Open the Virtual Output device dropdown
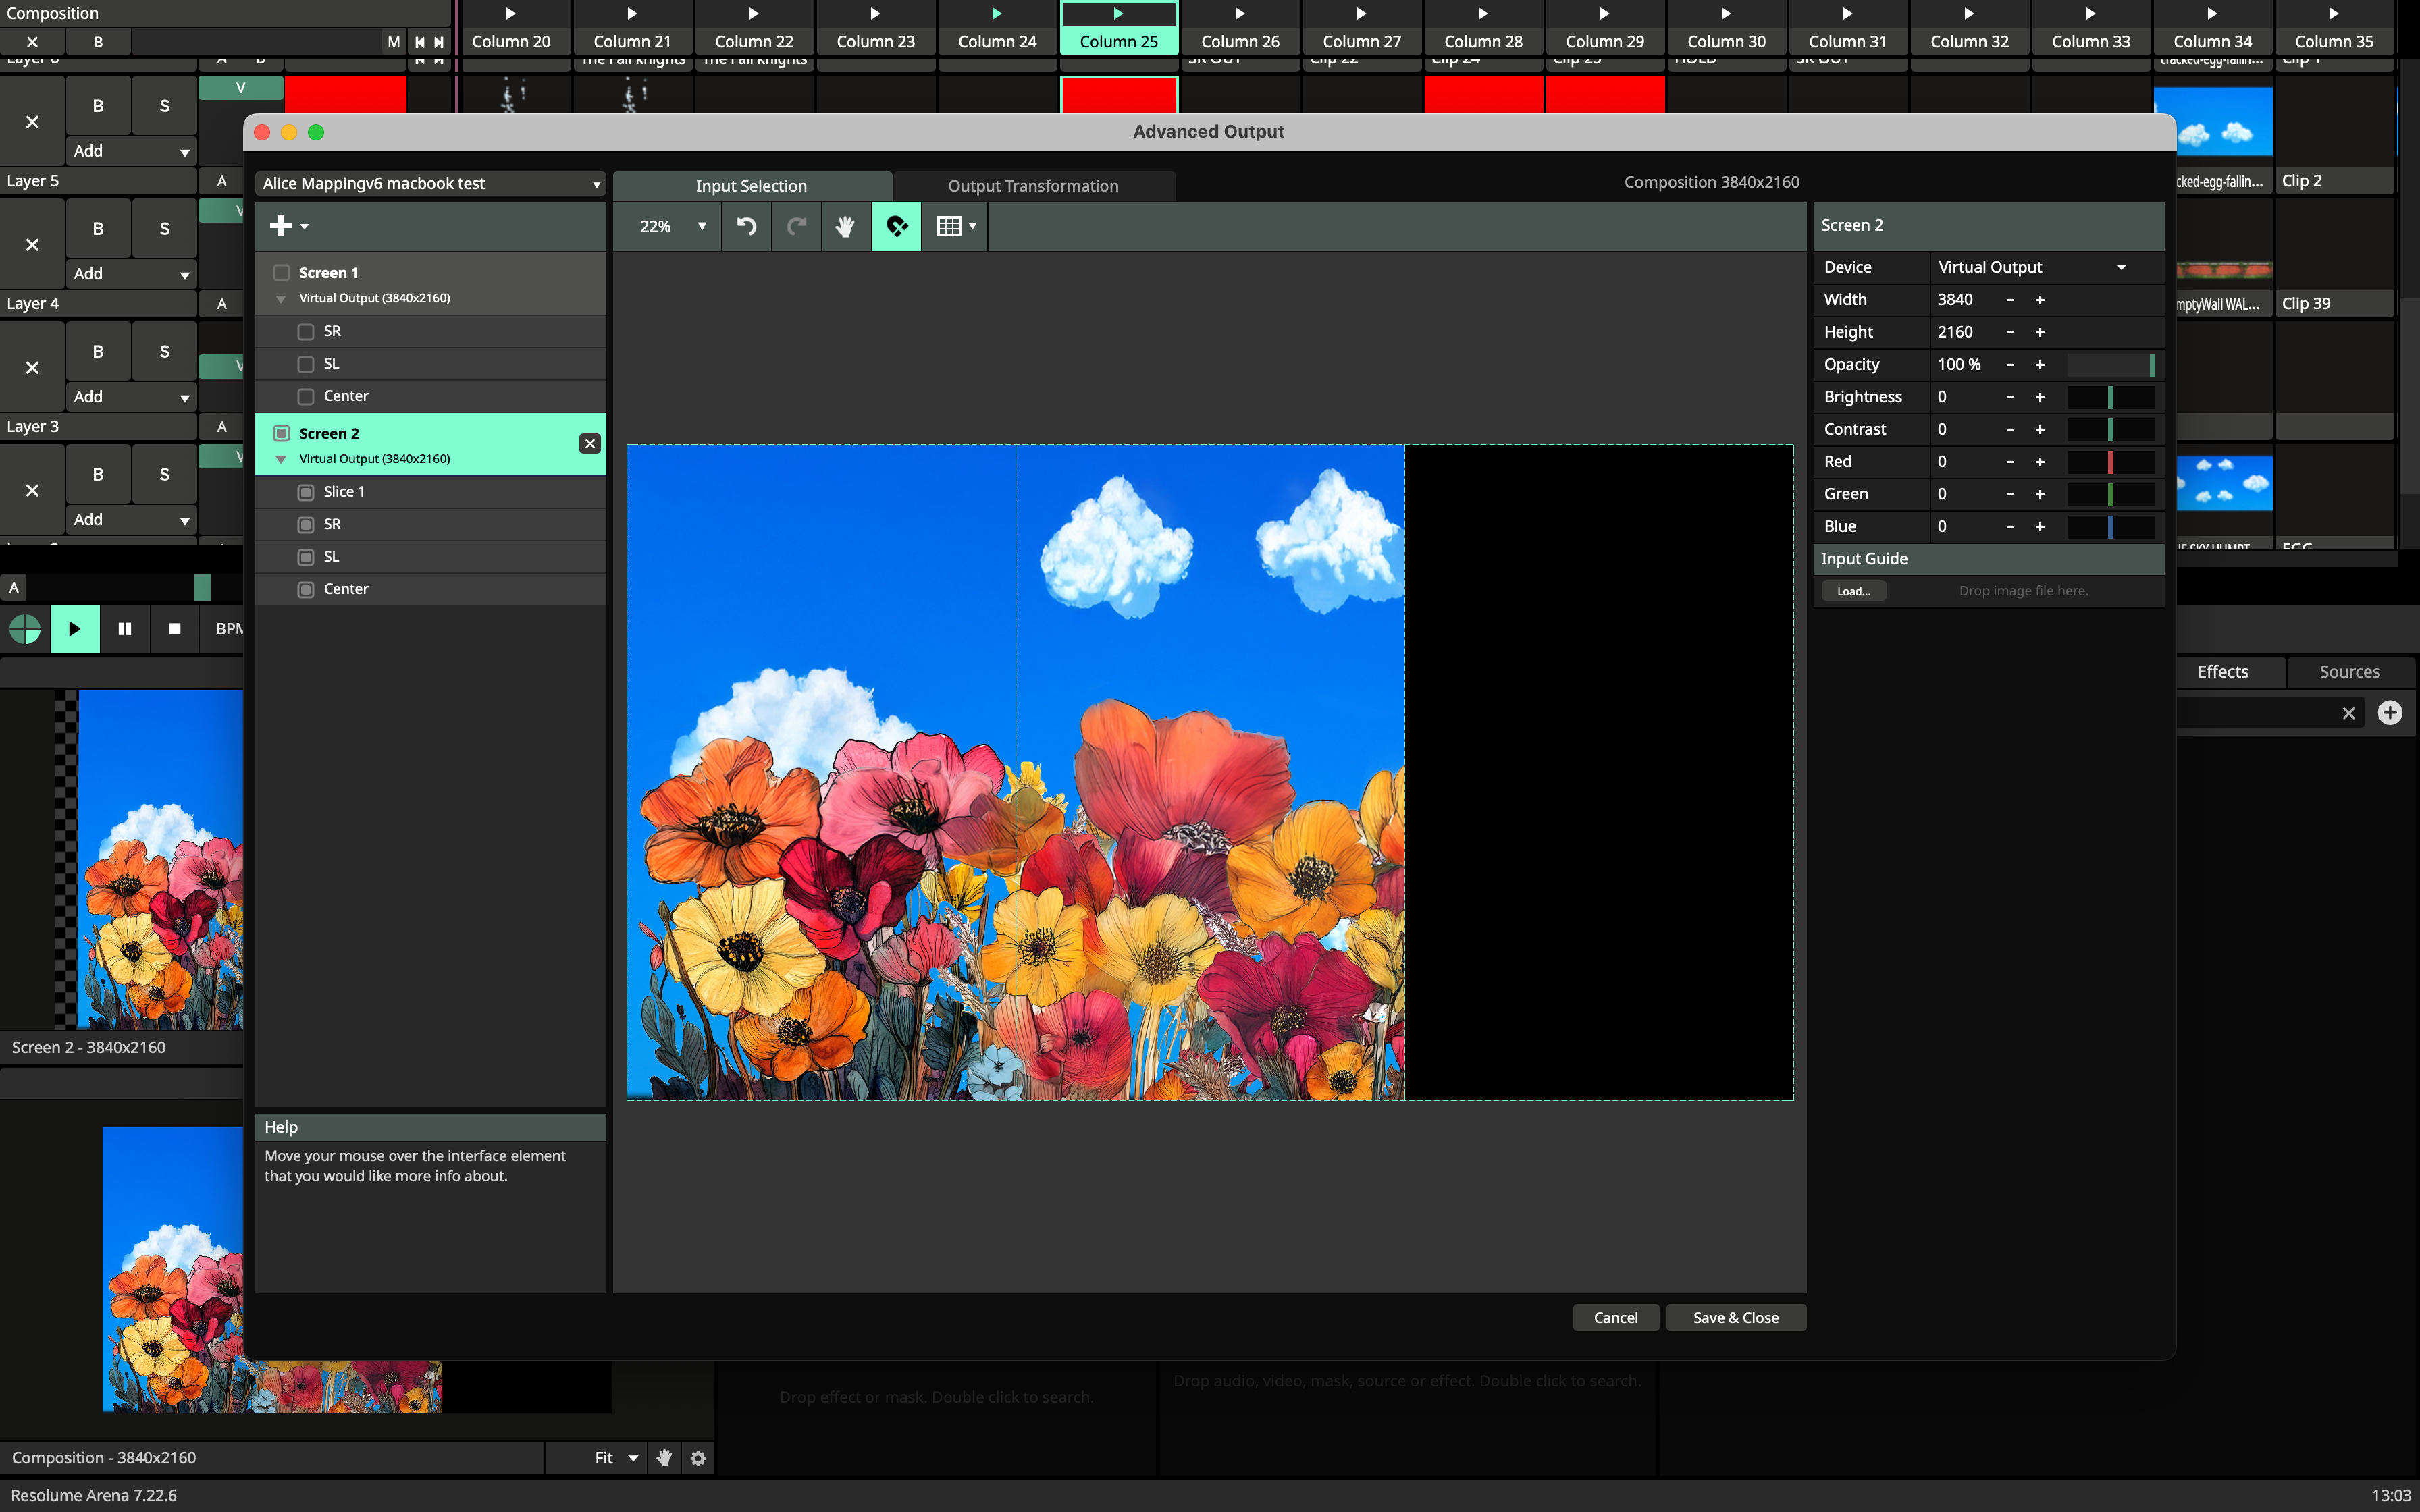2420x1512 pixels. coord(2030,267)
